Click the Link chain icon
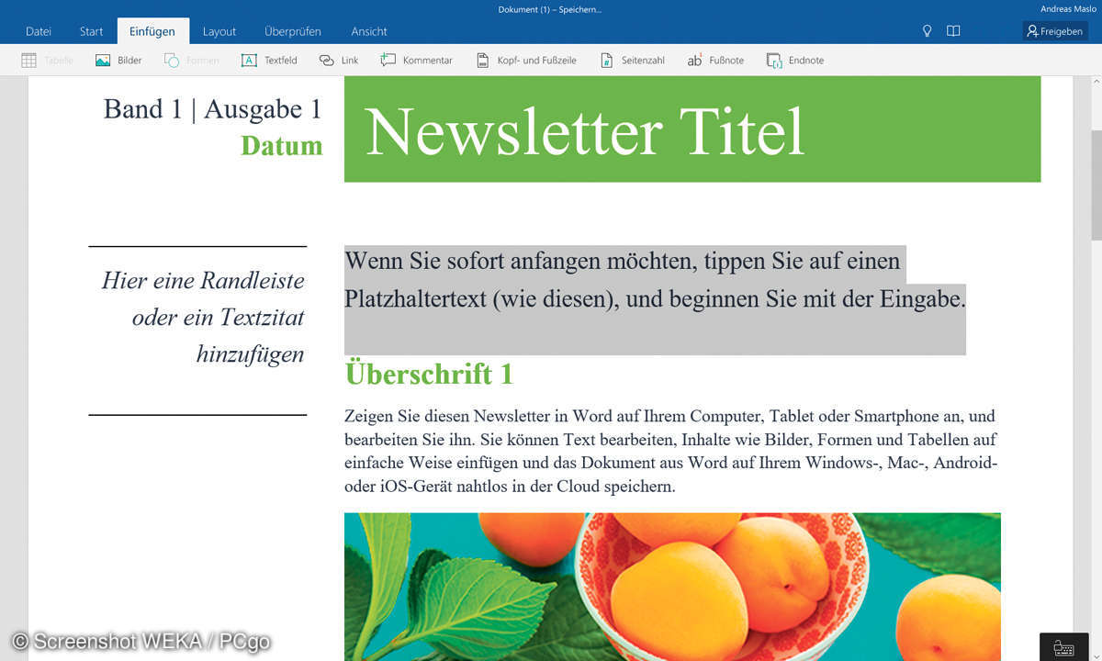This screenshot has height=661, width=1102. [327, 61]
